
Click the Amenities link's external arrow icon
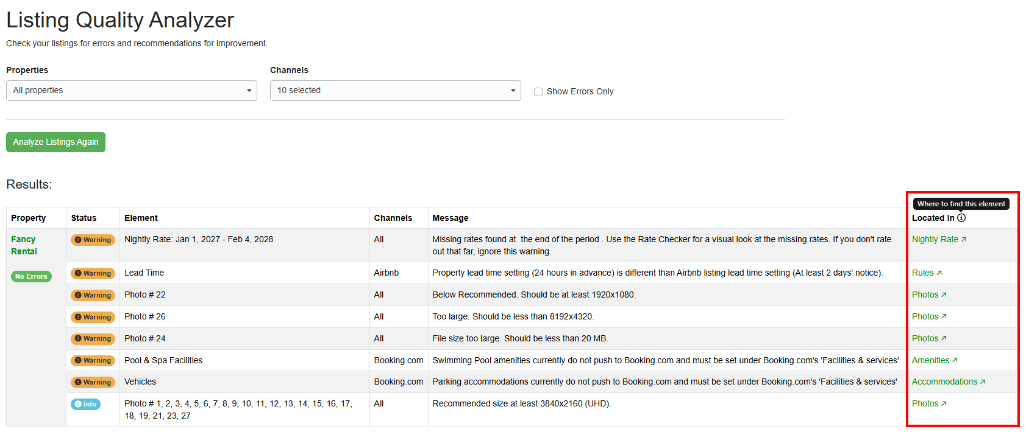(955, 360)
